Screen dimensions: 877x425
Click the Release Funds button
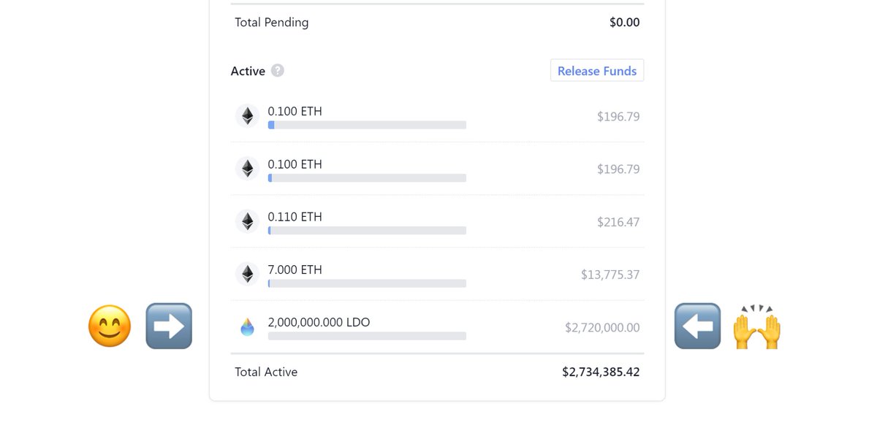point(597,71)
